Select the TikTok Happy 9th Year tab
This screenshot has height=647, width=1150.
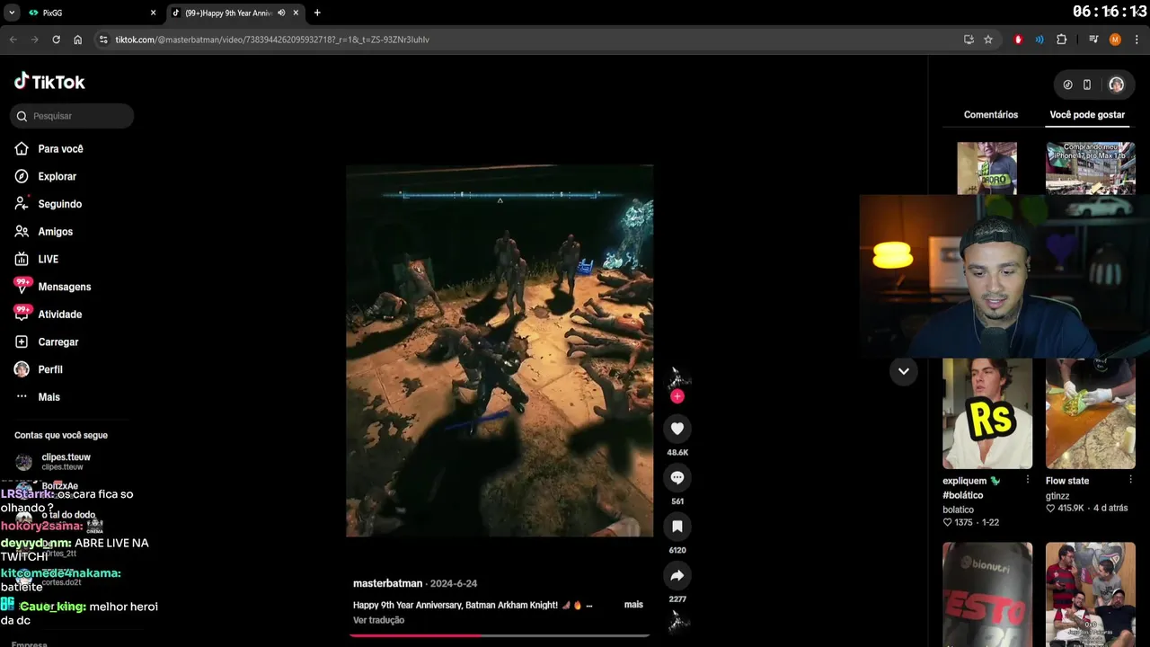pos(235,13)
